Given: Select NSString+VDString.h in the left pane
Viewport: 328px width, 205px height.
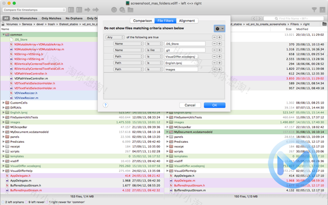Looking at the screenshot, I should tap(29, 54).
